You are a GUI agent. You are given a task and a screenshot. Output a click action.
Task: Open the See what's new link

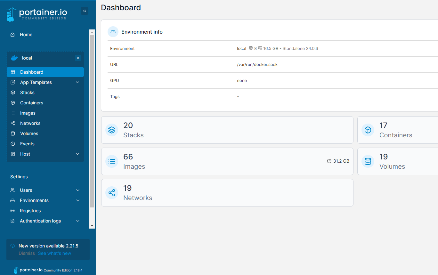54,253
